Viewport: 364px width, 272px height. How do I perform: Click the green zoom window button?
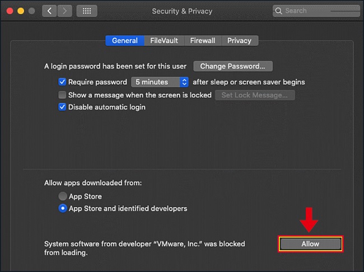coord(32,11)
